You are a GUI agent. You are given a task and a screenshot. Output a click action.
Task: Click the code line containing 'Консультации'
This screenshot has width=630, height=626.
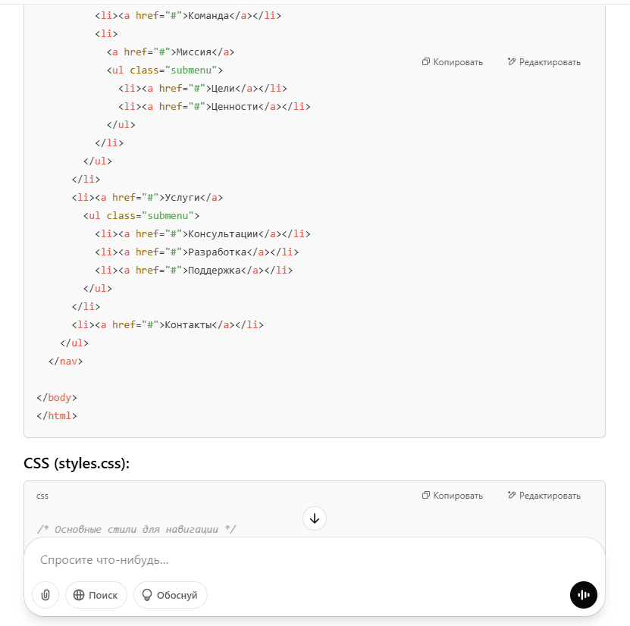click(202, 233)
